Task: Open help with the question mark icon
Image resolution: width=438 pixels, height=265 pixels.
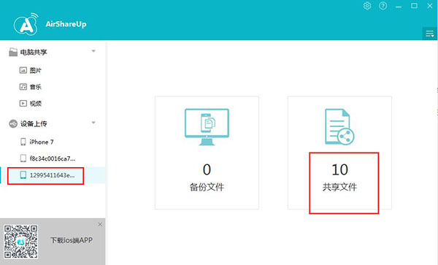Action: click(x=383, y=6)
